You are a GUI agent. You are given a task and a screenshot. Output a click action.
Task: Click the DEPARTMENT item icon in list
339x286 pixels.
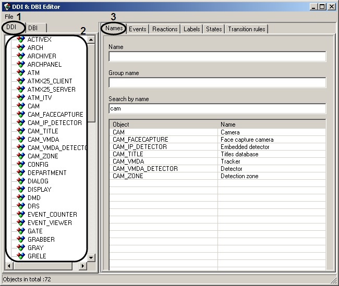(21, 173)
